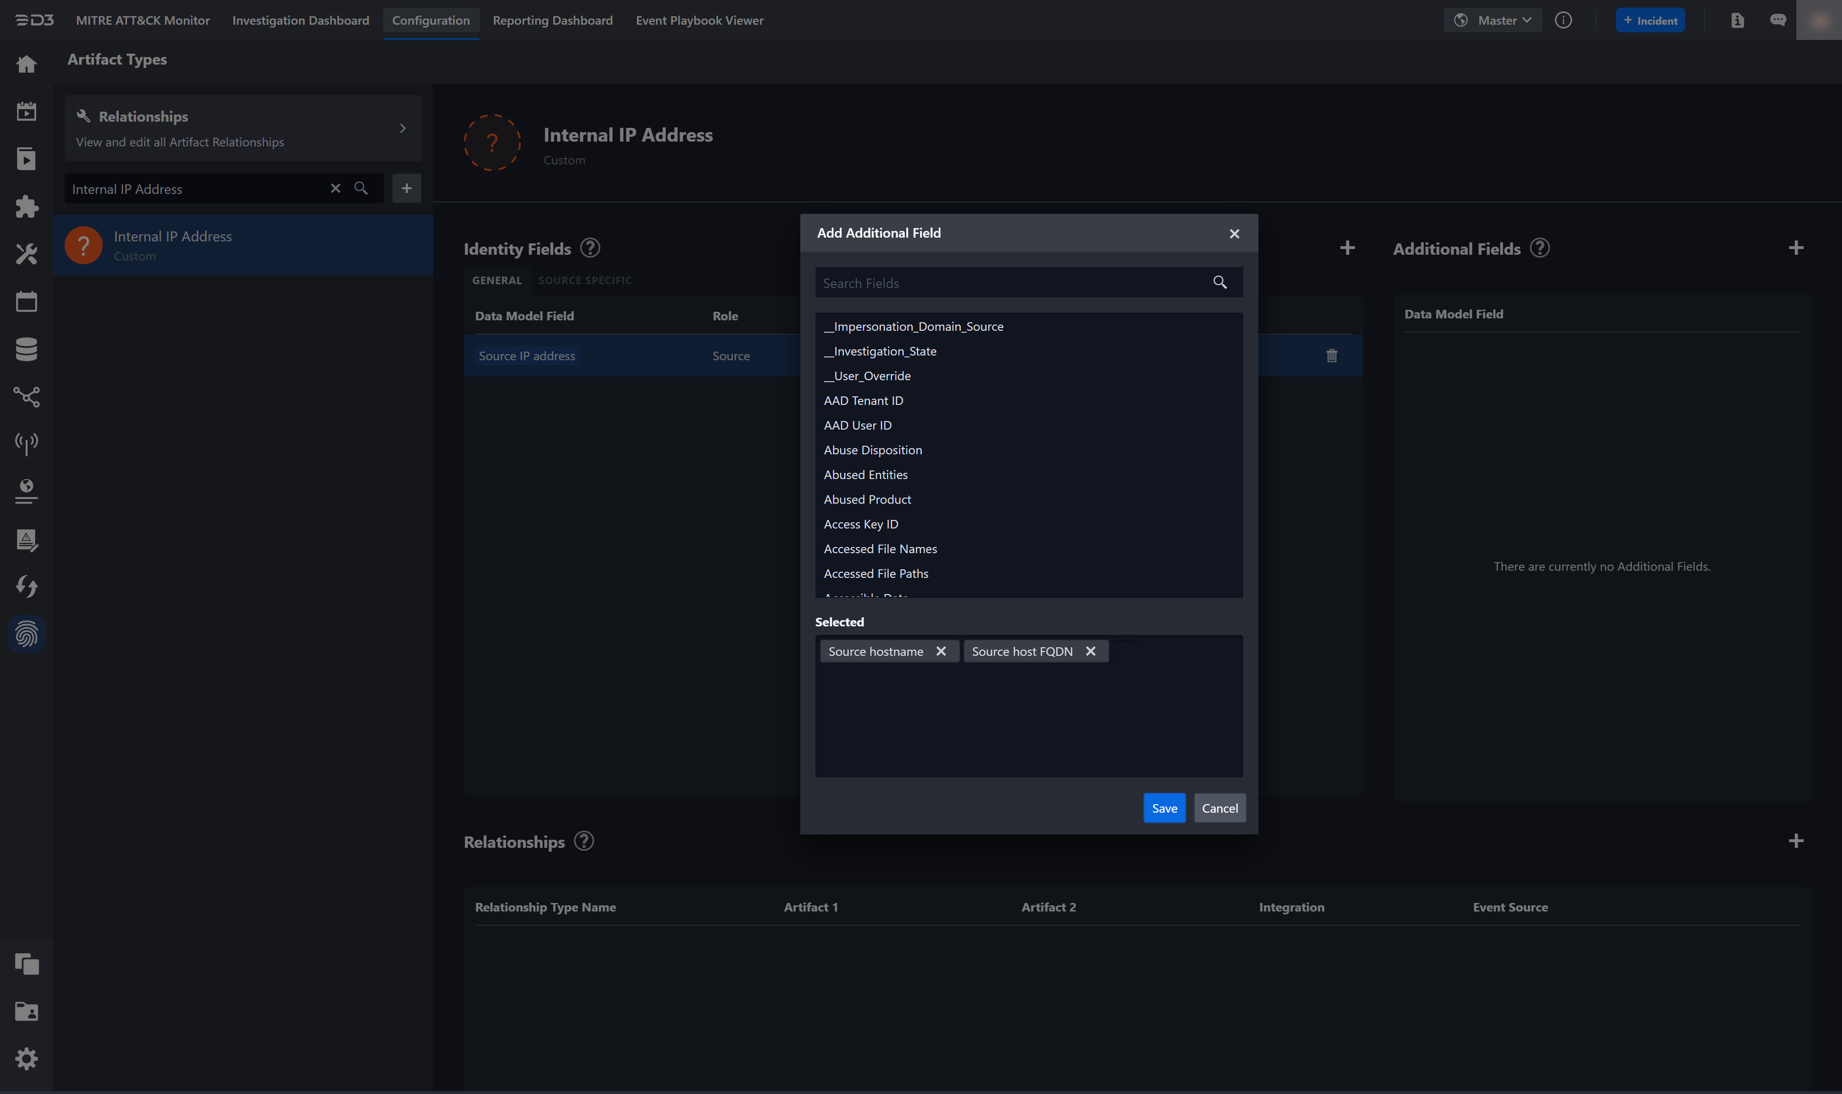Open the connections graph sidebar icon
Screen dimensions: 1842x1094
click(27, 397)
